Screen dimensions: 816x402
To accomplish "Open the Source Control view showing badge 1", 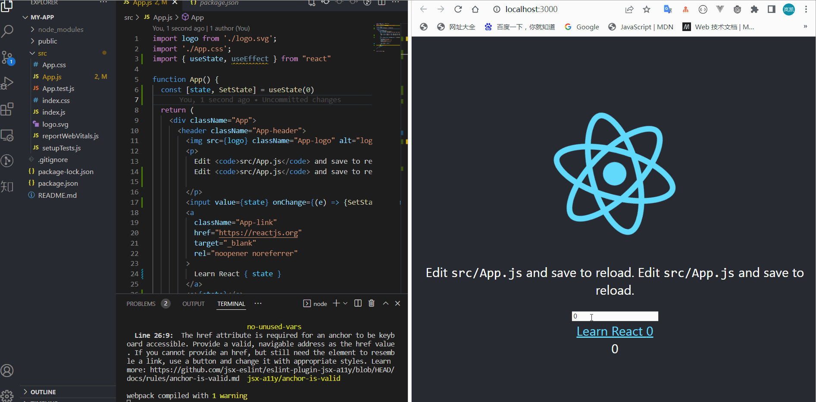I will coord(7,57).
